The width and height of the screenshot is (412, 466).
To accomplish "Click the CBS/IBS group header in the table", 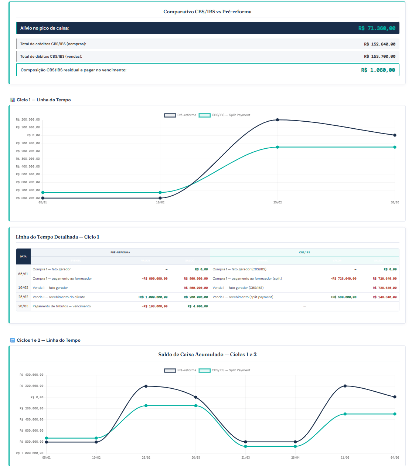I will click(x=304, y=253).
